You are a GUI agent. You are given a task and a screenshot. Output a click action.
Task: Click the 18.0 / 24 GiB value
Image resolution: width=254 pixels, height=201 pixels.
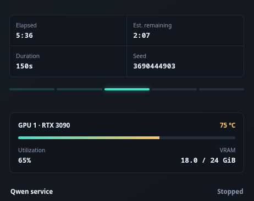(x=208, y=160)
